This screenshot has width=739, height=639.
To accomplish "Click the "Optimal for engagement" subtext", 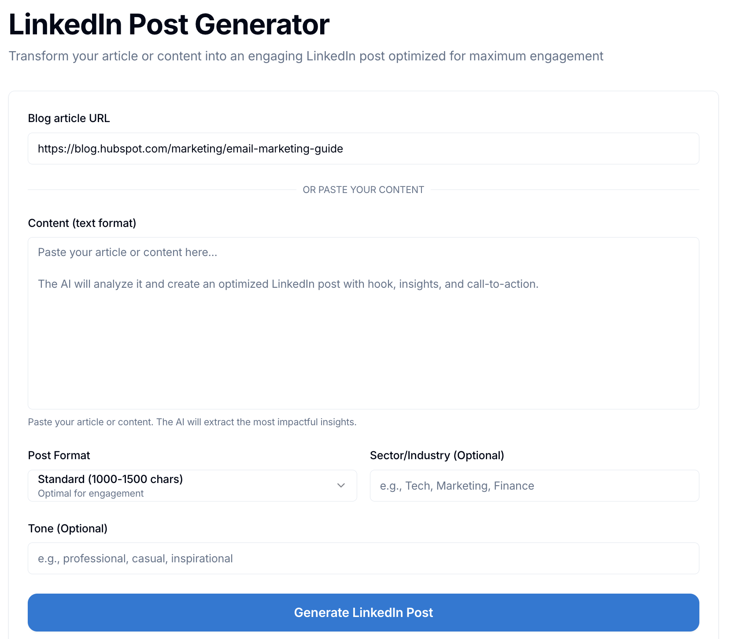I will point(91,494).
